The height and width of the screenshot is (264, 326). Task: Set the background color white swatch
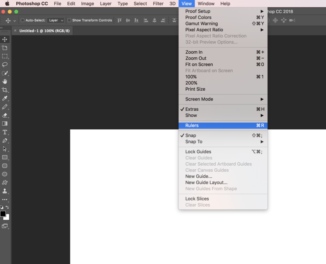pyautogui.click(x=7, y=218)
